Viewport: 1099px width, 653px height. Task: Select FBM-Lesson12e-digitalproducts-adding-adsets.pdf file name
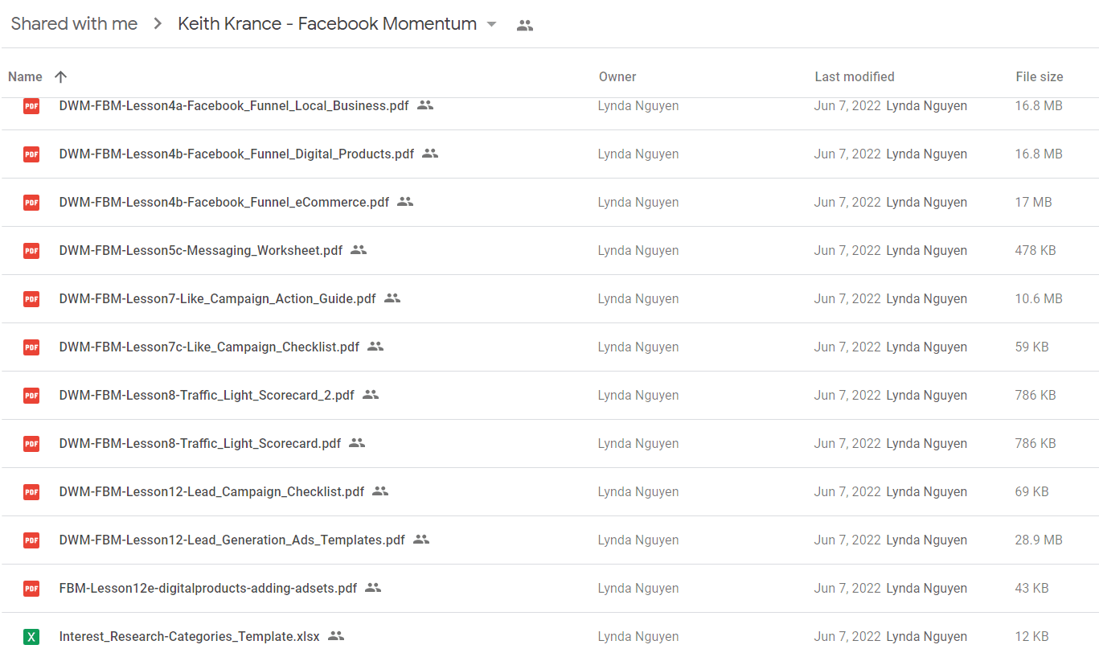point(208,588)
